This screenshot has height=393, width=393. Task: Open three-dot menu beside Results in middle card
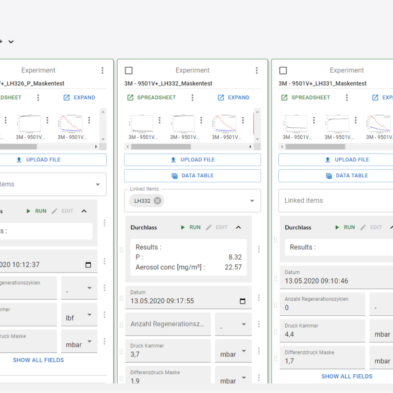[x=259, y=249]
